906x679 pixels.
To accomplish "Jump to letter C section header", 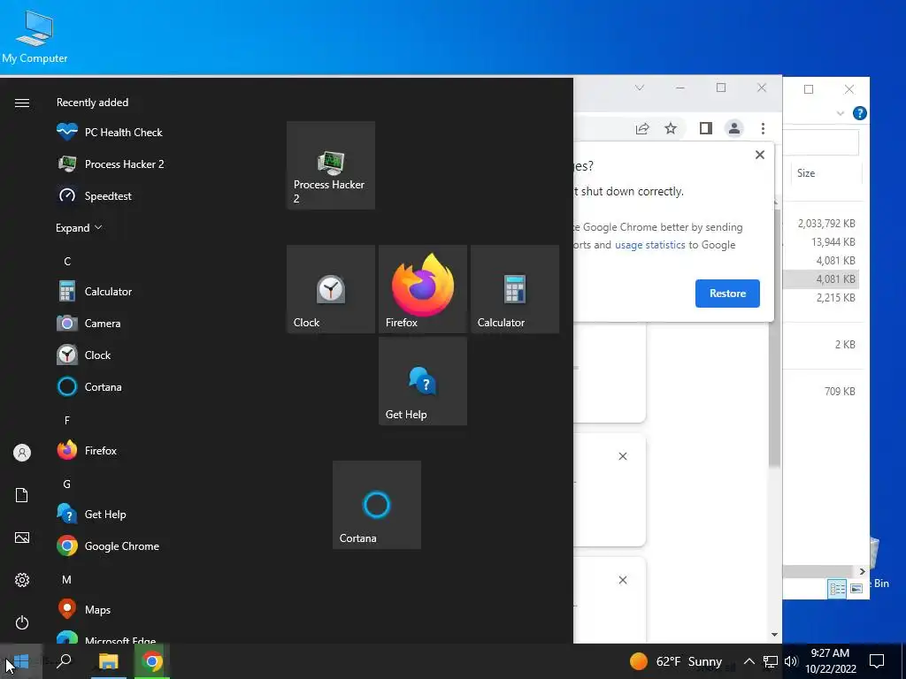I will pos(67,262).
